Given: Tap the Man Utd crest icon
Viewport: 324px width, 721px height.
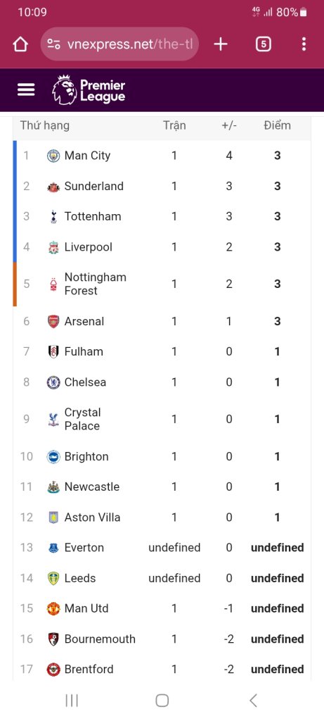Looking at the screenshot, I should click(x=53, y=608).
